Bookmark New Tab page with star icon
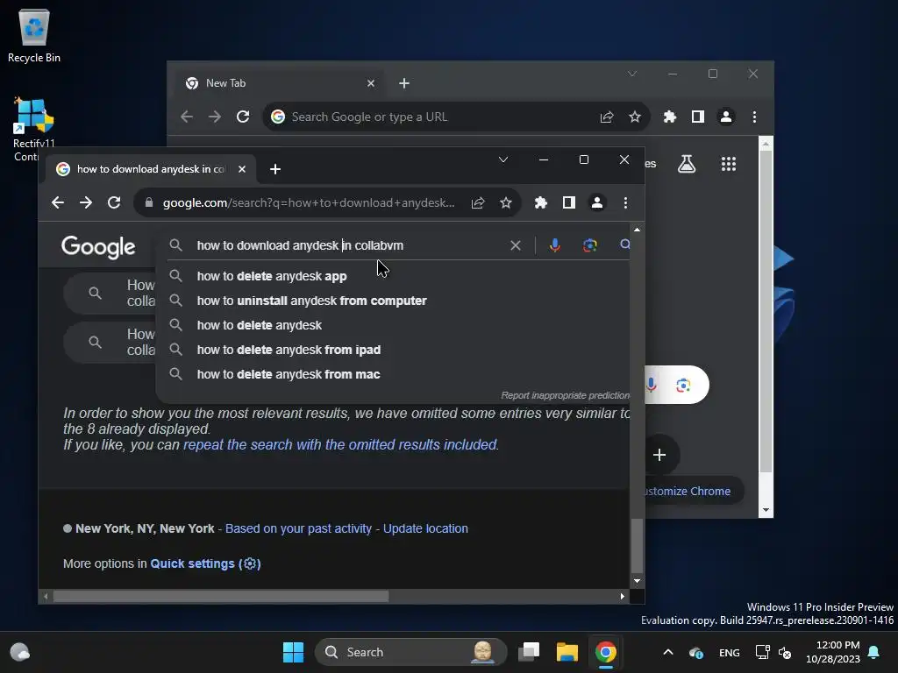This screenshot has height=673, width=898. point(635,117)
